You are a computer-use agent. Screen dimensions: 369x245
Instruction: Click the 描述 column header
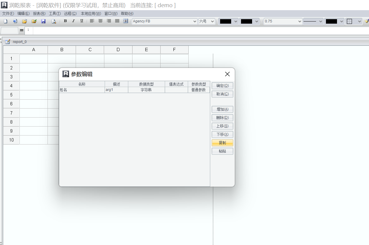pos(116,84)
